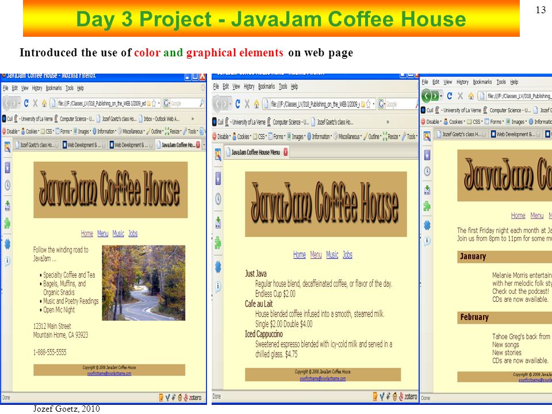Click Menu link on left window page
The width and height of the screenshot is (552, 414).
click(x=102, y=233)
